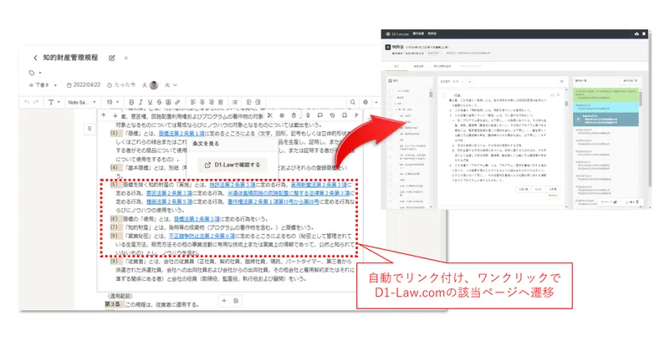Select the light blue history entry in D1-Law

pyautogui.click(x=605, y=106)
